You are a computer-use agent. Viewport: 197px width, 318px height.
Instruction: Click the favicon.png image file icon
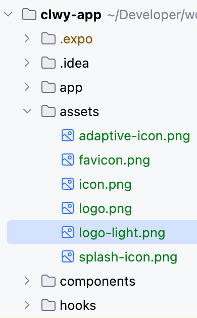coord(68,160)
